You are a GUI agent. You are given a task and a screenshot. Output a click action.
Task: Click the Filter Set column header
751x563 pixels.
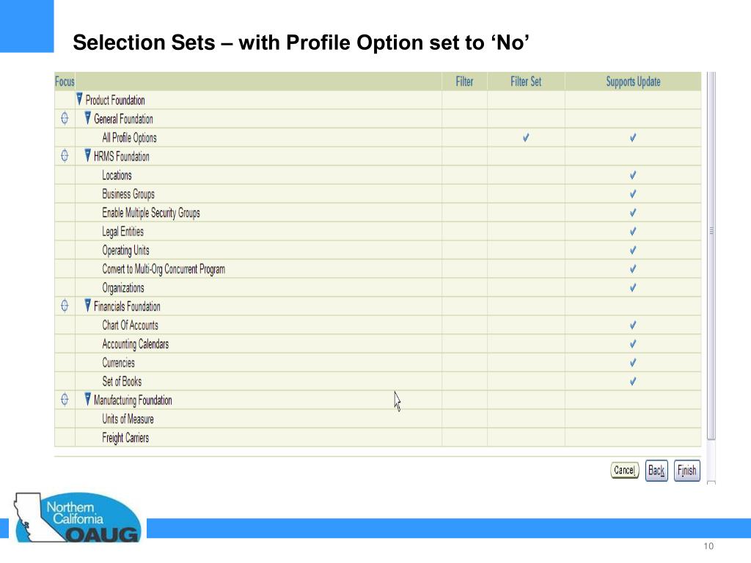[526, 82]
